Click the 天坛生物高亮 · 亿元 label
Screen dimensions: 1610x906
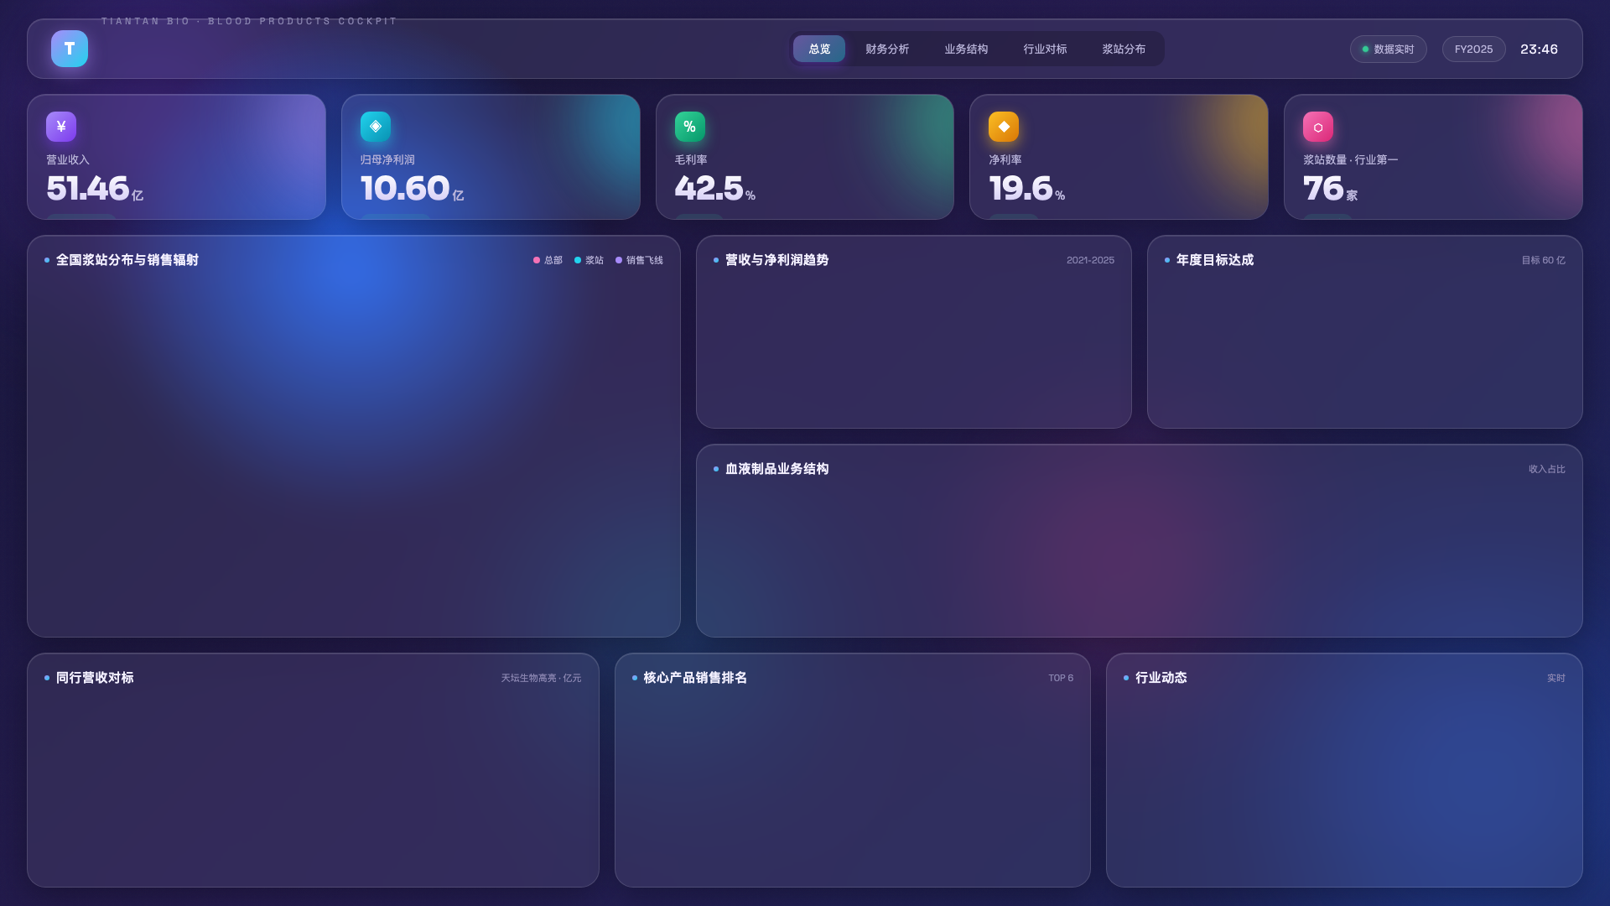coord(541,678)
